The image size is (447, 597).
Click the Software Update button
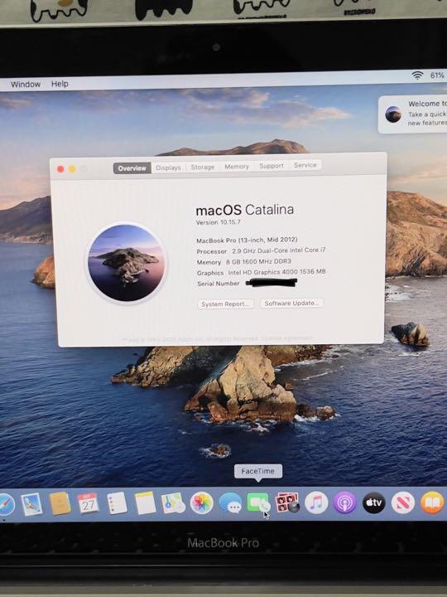[291, 303]
